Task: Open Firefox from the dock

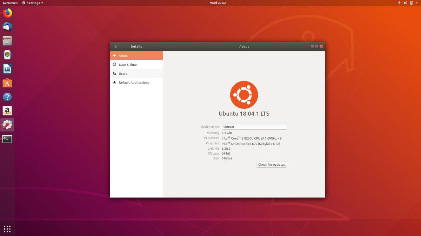Action: (7, 13)
